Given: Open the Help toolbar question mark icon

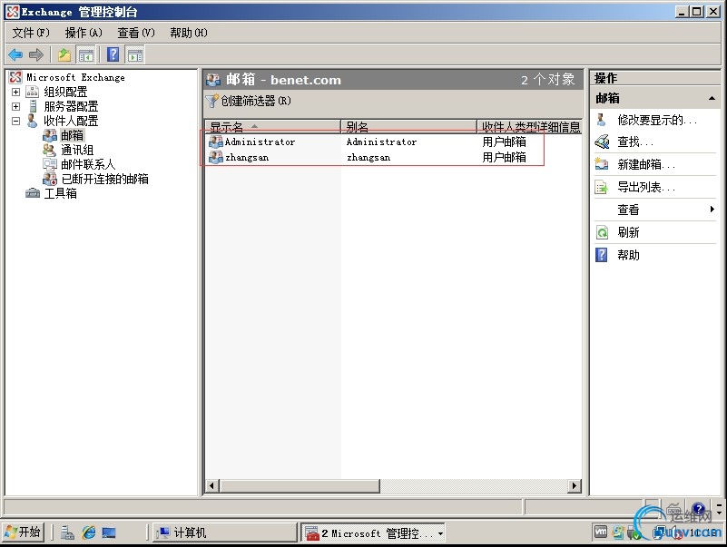Looking at the screenshot, I should click(113, 55).
